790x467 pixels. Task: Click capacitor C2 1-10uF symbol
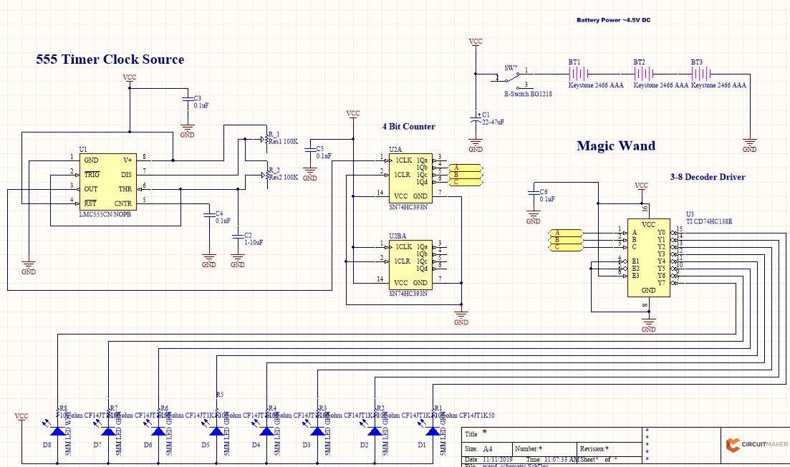(237, 238)
